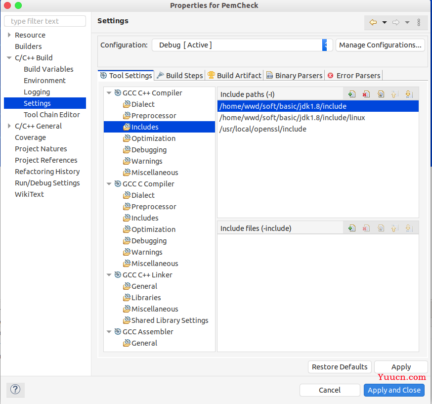Screen dimensions: 432x404
Task: Open the Error Parsers tab
Action: point(354,76)
